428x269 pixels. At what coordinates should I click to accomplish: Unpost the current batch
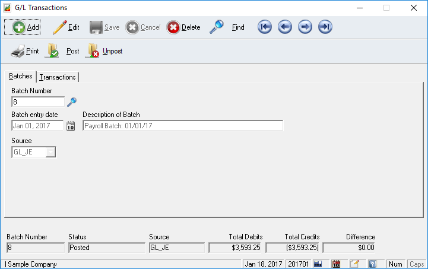[x=104, y=52]
